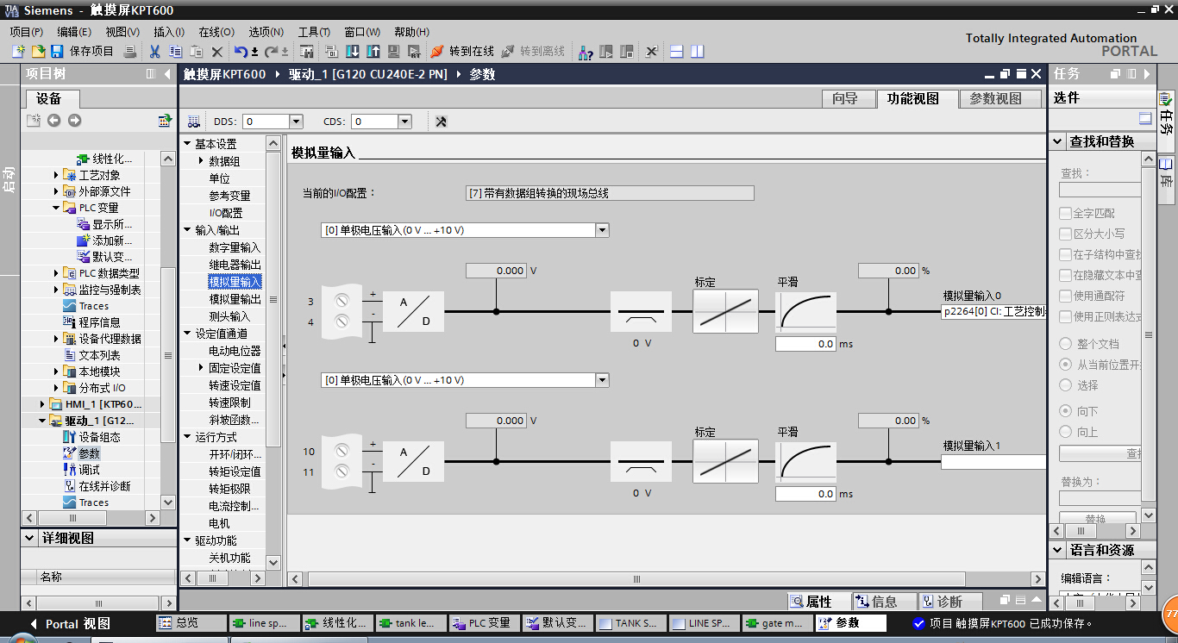Click the navigate forward arrow in project tree
This screenshot has width=1178, height=643.
tap(74, 121)
